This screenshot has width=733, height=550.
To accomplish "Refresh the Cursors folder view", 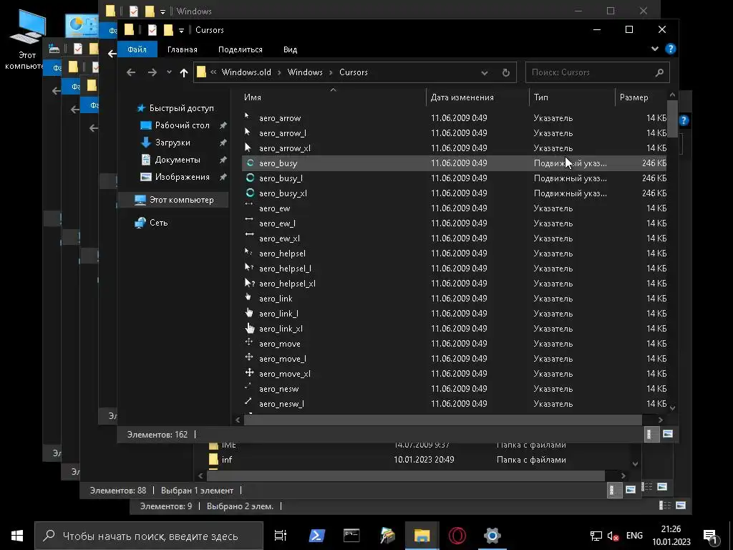I will click(506, 72).
